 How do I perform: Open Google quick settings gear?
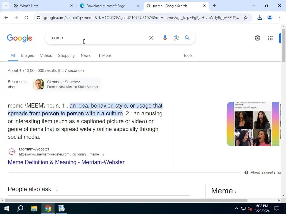coord(257,38)
